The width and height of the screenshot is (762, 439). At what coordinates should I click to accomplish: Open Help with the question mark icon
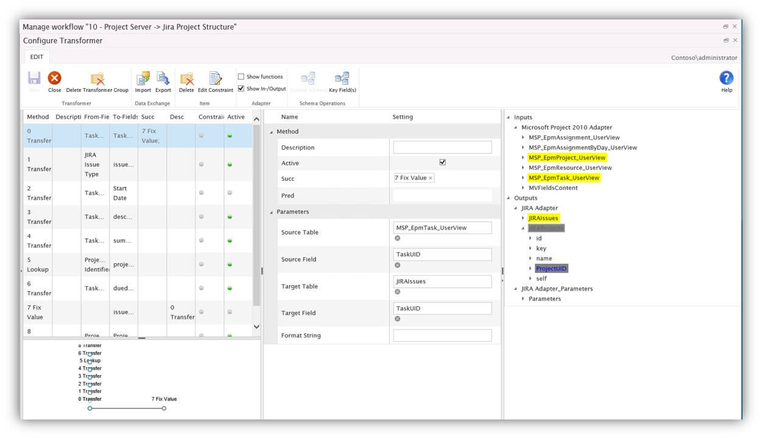[727, 78]
